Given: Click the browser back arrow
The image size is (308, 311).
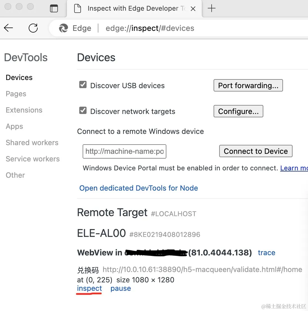Looking at the screenshot, I should pyautogui.click(x=9, y=28).
